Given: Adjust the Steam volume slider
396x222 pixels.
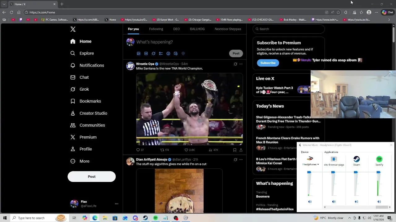Looking at the screenshot, I should 356,172.
